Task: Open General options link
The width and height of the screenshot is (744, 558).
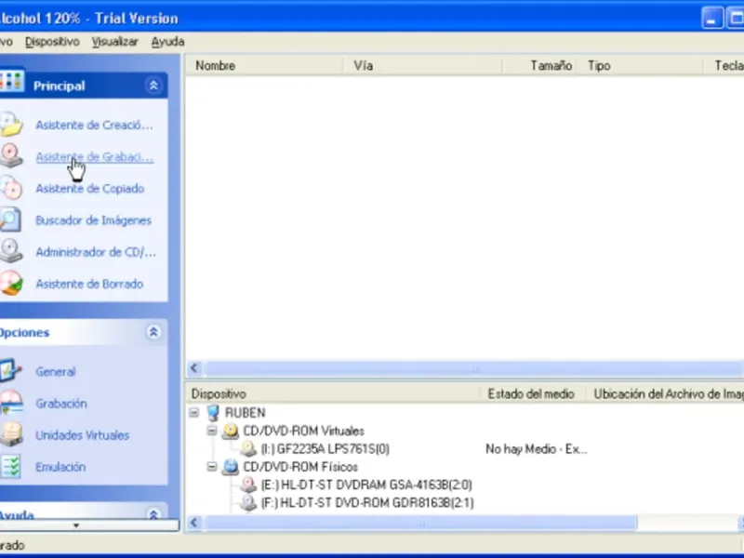Action: [56, 371]
